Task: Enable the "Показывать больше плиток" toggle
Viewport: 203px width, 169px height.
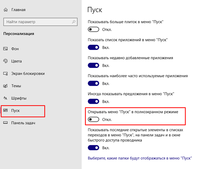Action: (x=94, y=29)
